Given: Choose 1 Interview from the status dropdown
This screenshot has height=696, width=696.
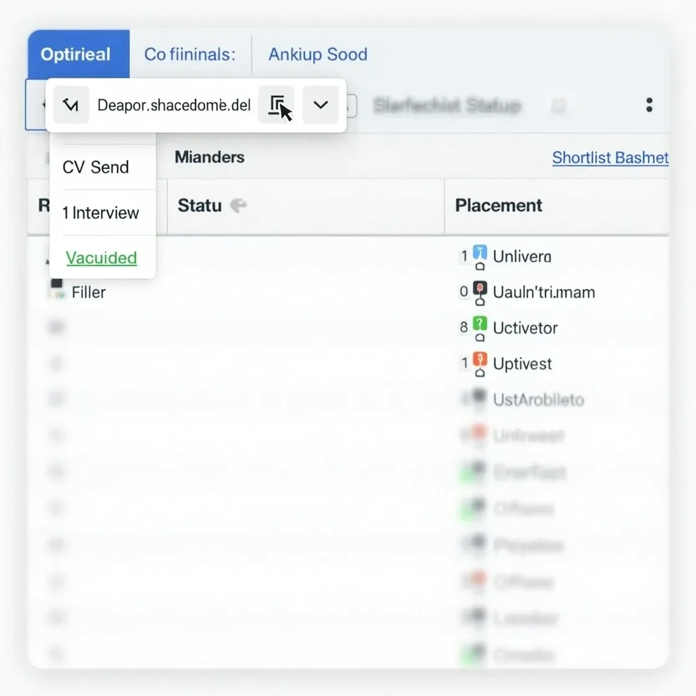Looking at the screenshot, I should coord(100,213).
